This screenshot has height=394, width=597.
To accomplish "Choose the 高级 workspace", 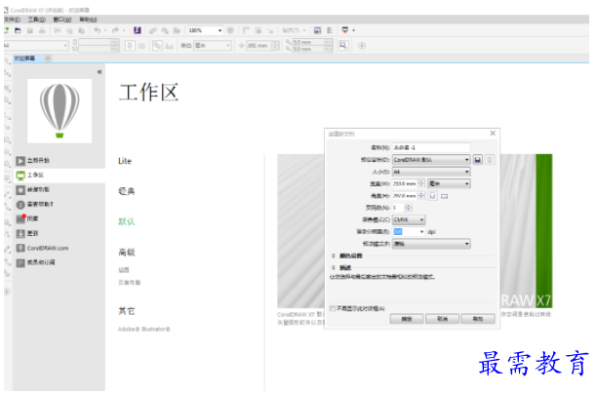I will tap(127, 252).
